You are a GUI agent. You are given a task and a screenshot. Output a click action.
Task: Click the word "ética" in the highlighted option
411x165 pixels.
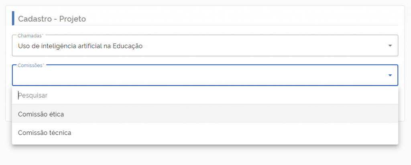[57, 114]
